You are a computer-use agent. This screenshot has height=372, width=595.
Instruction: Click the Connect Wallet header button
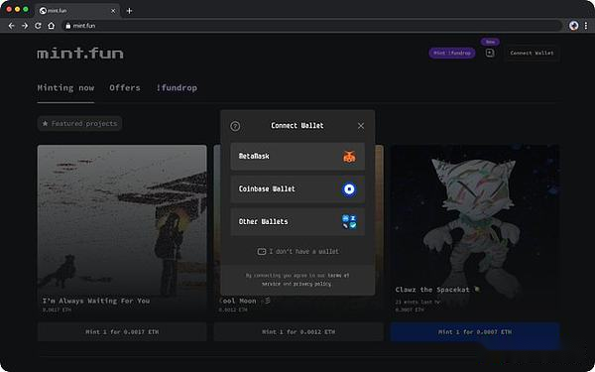(532, 54)
